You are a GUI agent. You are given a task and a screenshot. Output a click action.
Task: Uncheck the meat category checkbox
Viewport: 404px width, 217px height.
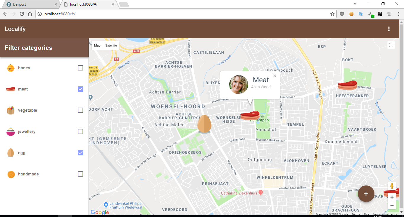click(80, 89)
